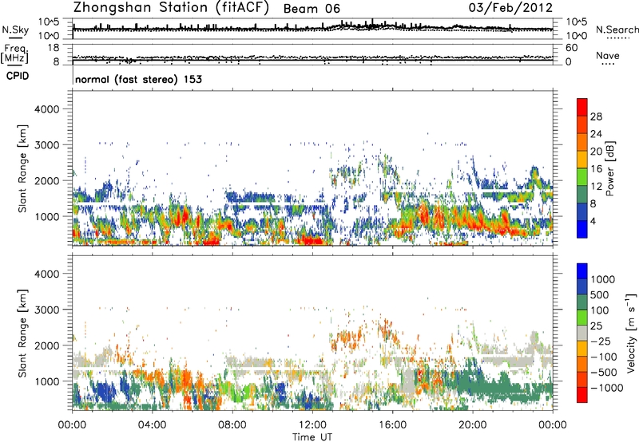Click the velocity panel 2000 km tick label
639x442 pixels.
click(x=46, y=345)
